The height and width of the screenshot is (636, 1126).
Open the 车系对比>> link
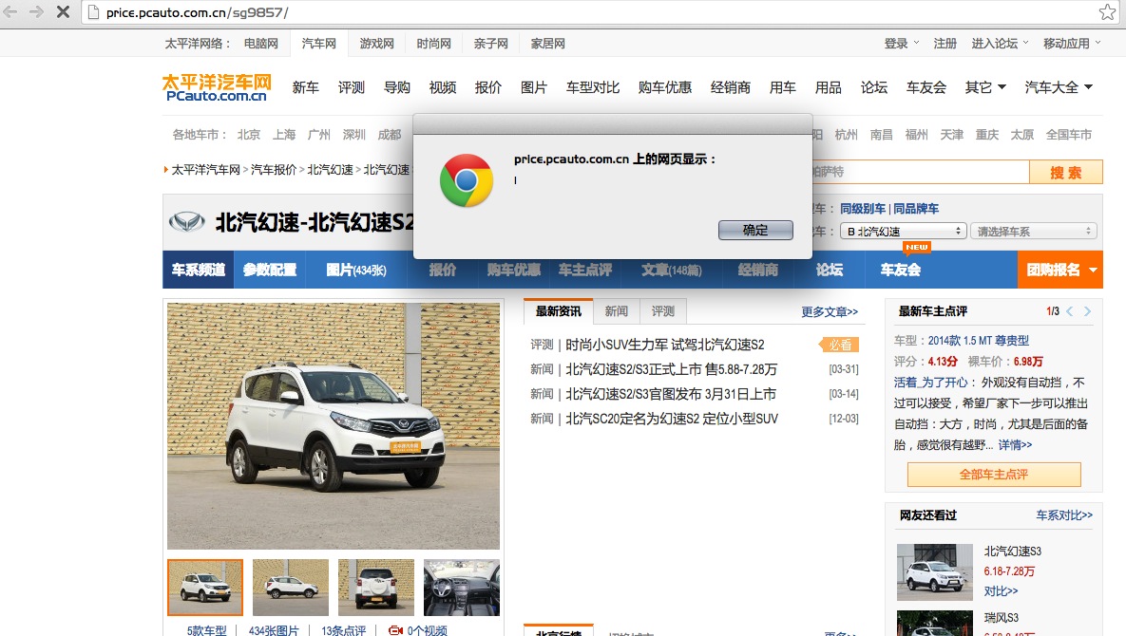(x=1064, y=515)
